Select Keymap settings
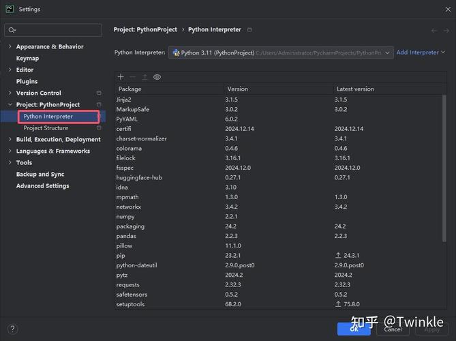 point(28,58)
